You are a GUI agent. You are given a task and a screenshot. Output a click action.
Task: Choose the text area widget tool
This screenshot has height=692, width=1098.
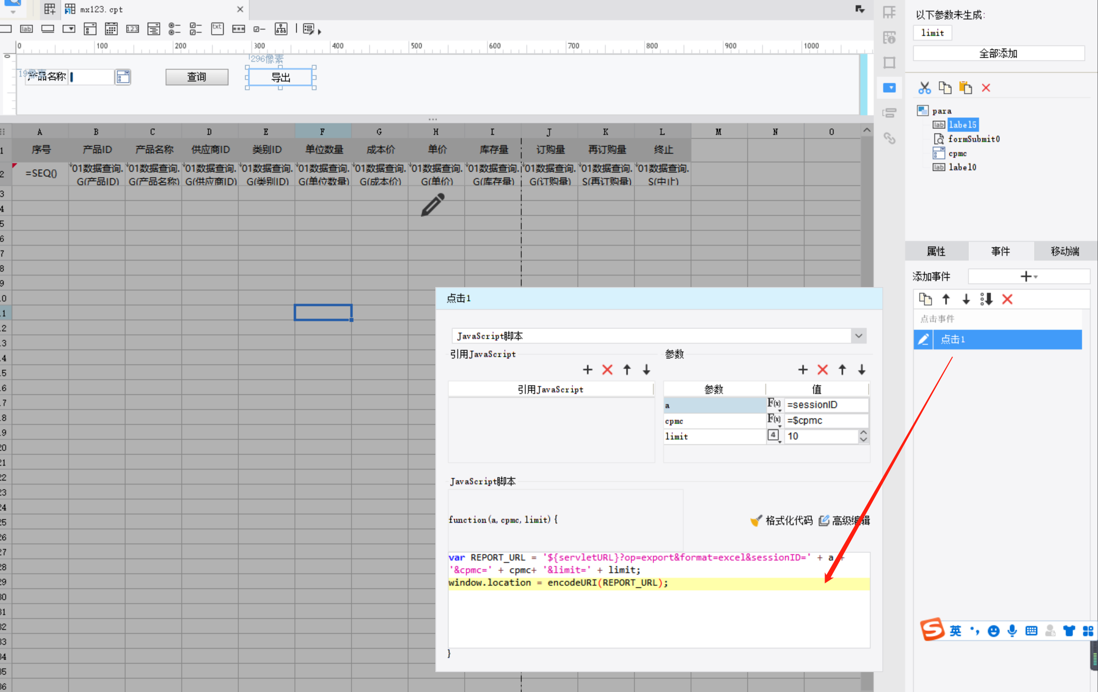153,29
